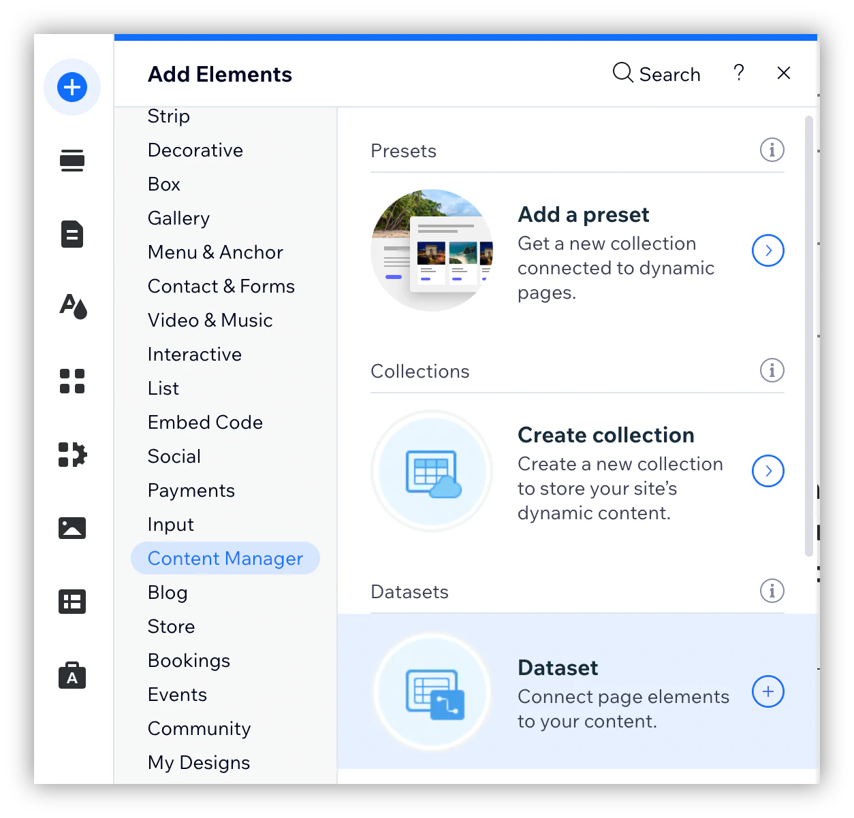Show info for the Presets section
The height and width of the screenshot is (818, 854).
[772, 150]
